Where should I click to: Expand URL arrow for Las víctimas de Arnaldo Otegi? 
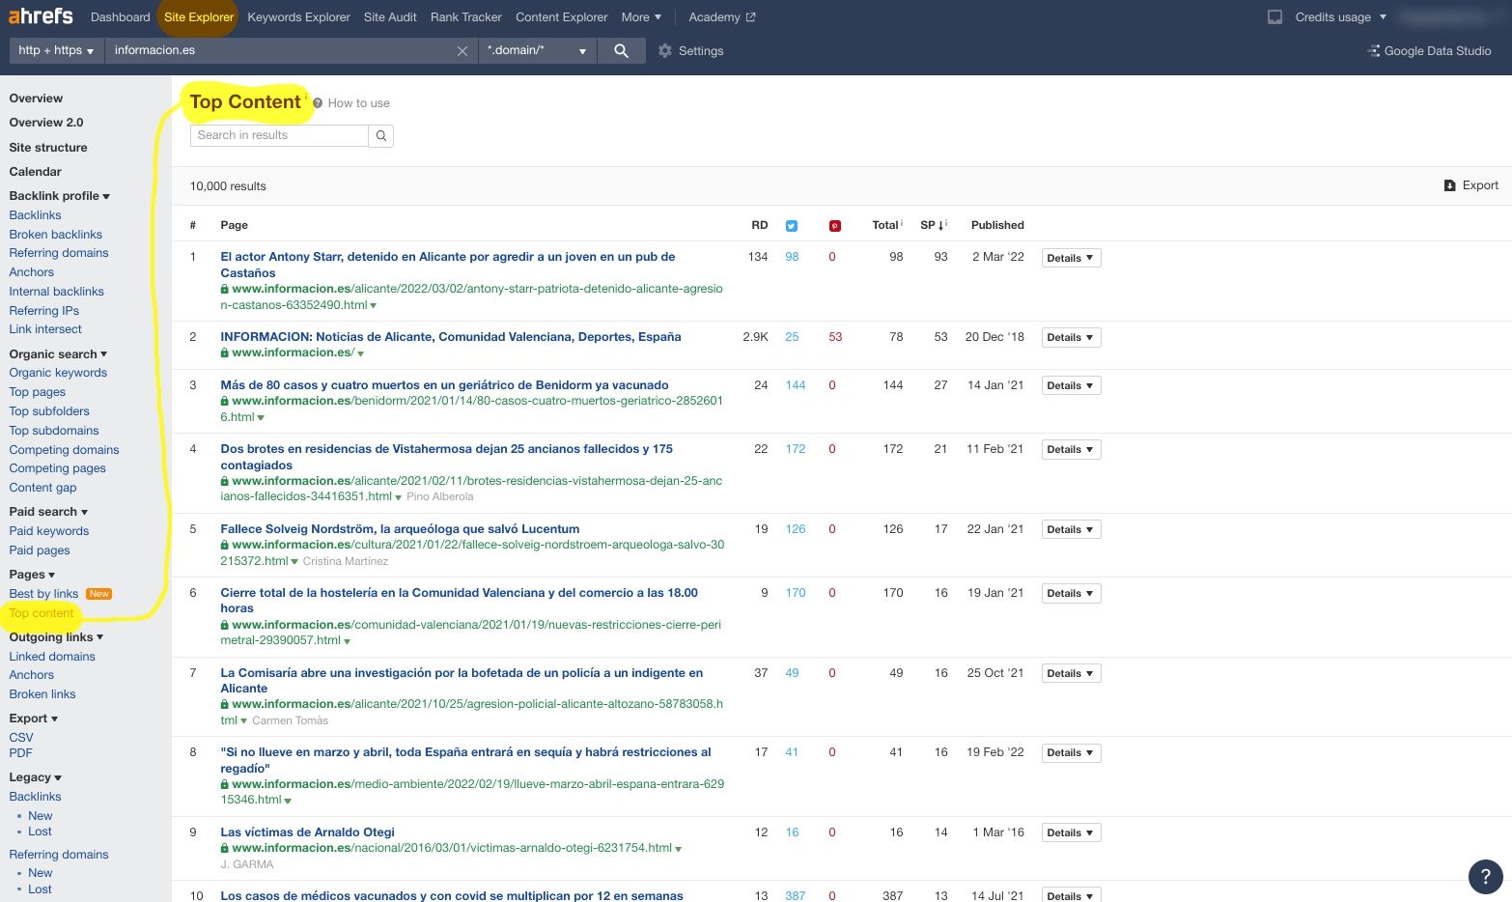pyautogui.click(x=678, y=849)
